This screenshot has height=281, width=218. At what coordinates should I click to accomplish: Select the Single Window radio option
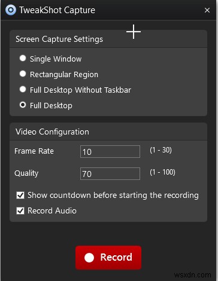click(x=23, y=59)
